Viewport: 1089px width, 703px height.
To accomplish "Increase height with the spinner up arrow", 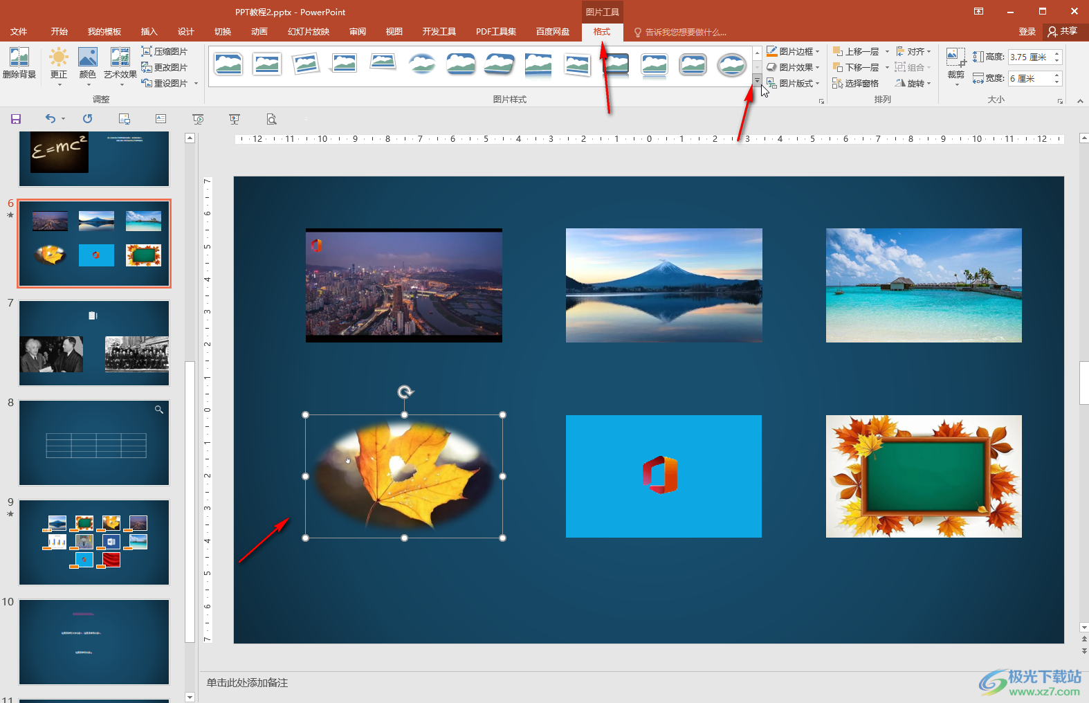I will coord(1057,53).
